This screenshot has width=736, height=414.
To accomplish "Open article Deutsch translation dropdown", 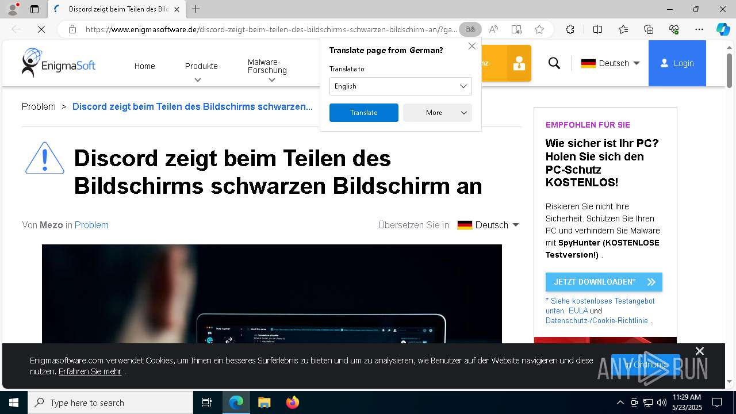I will [x=488, y=225].
